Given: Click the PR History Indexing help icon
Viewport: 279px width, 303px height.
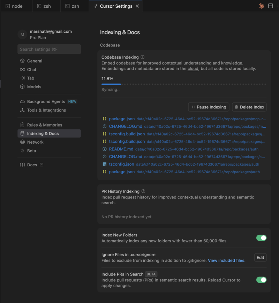Looking at the screenshot, I should [143, 191].
